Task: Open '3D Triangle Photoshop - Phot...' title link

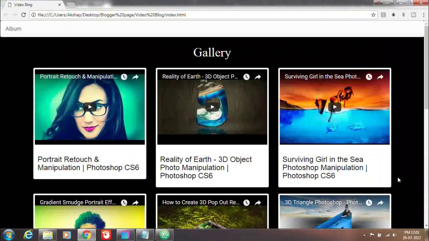Action: pyautogui.click(x=323, y=203)
